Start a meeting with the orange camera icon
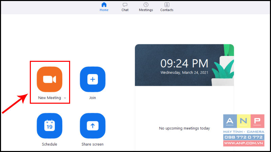Image resolution: width=271 pixels, height=152 pixels. [x=49, y=79]
